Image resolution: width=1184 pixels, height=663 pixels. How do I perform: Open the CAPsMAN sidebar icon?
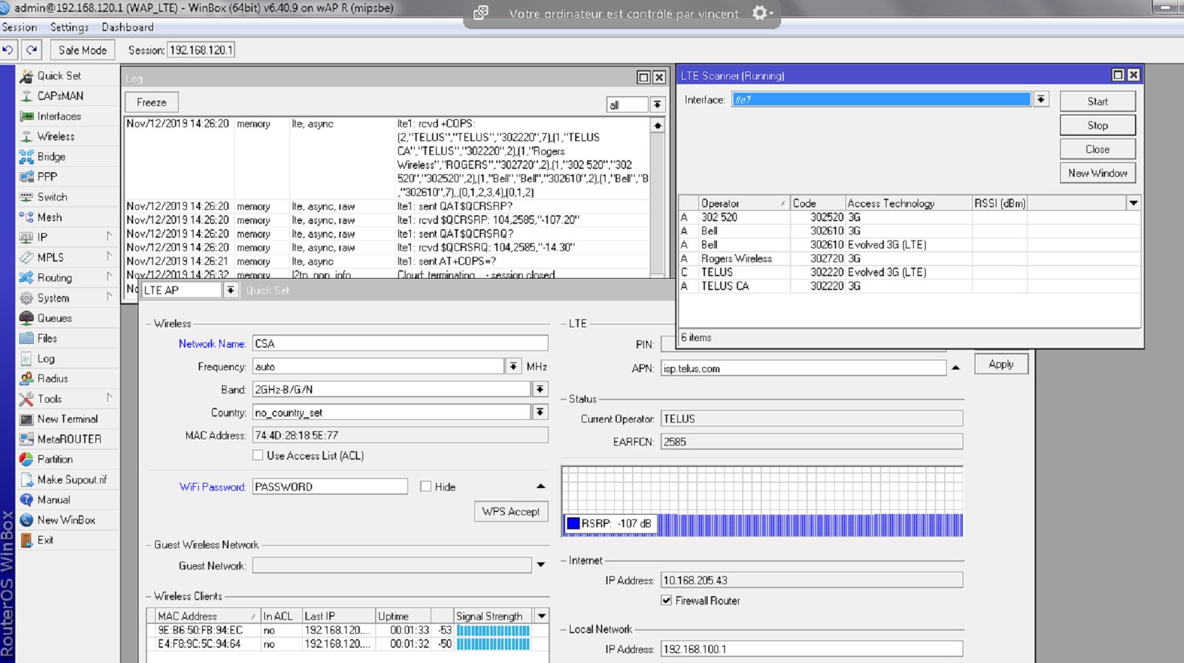[x=27, y=96]
